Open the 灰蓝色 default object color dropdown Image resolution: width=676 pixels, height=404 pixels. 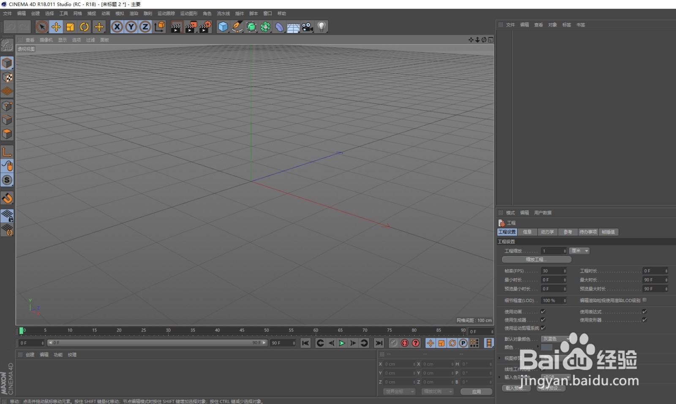[x=555, y=339]
